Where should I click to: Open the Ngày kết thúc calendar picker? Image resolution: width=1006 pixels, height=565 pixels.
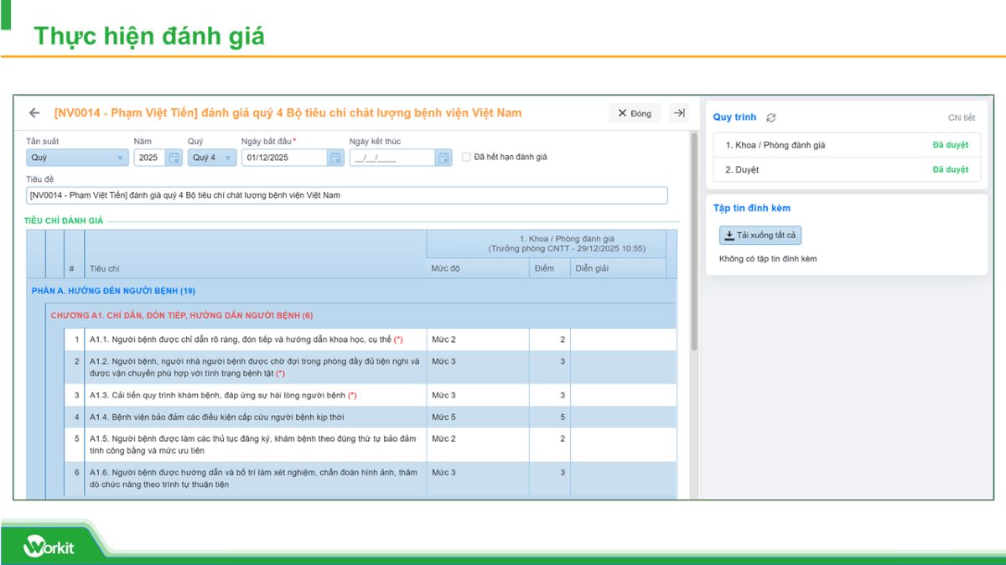click(443, 158)
